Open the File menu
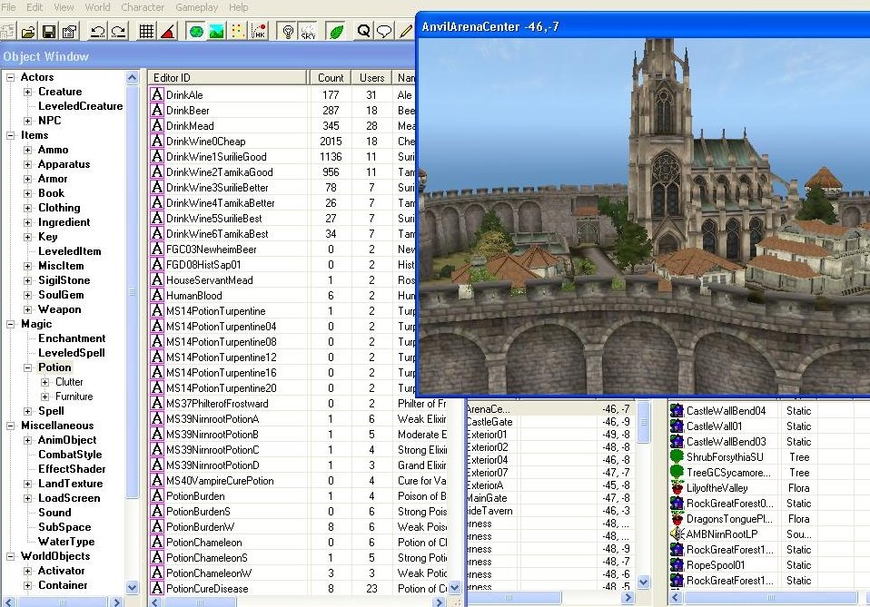Viewport: 870px width, 607px height. [8, 7]
